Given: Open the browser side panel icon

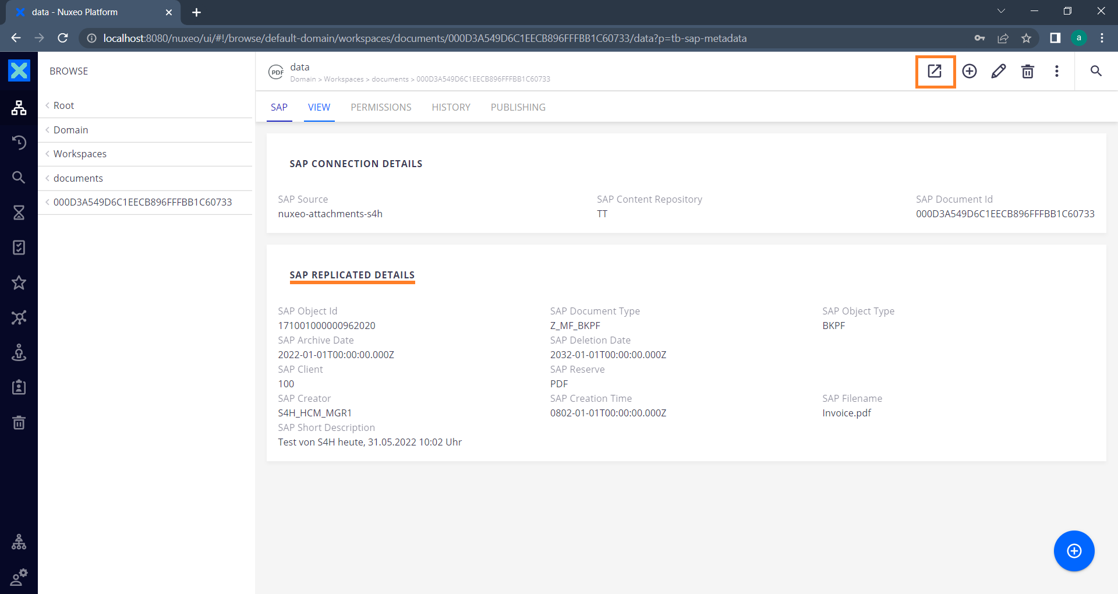Looking at the screenshot, I should pyautogui.click(x=1055, y=38).
